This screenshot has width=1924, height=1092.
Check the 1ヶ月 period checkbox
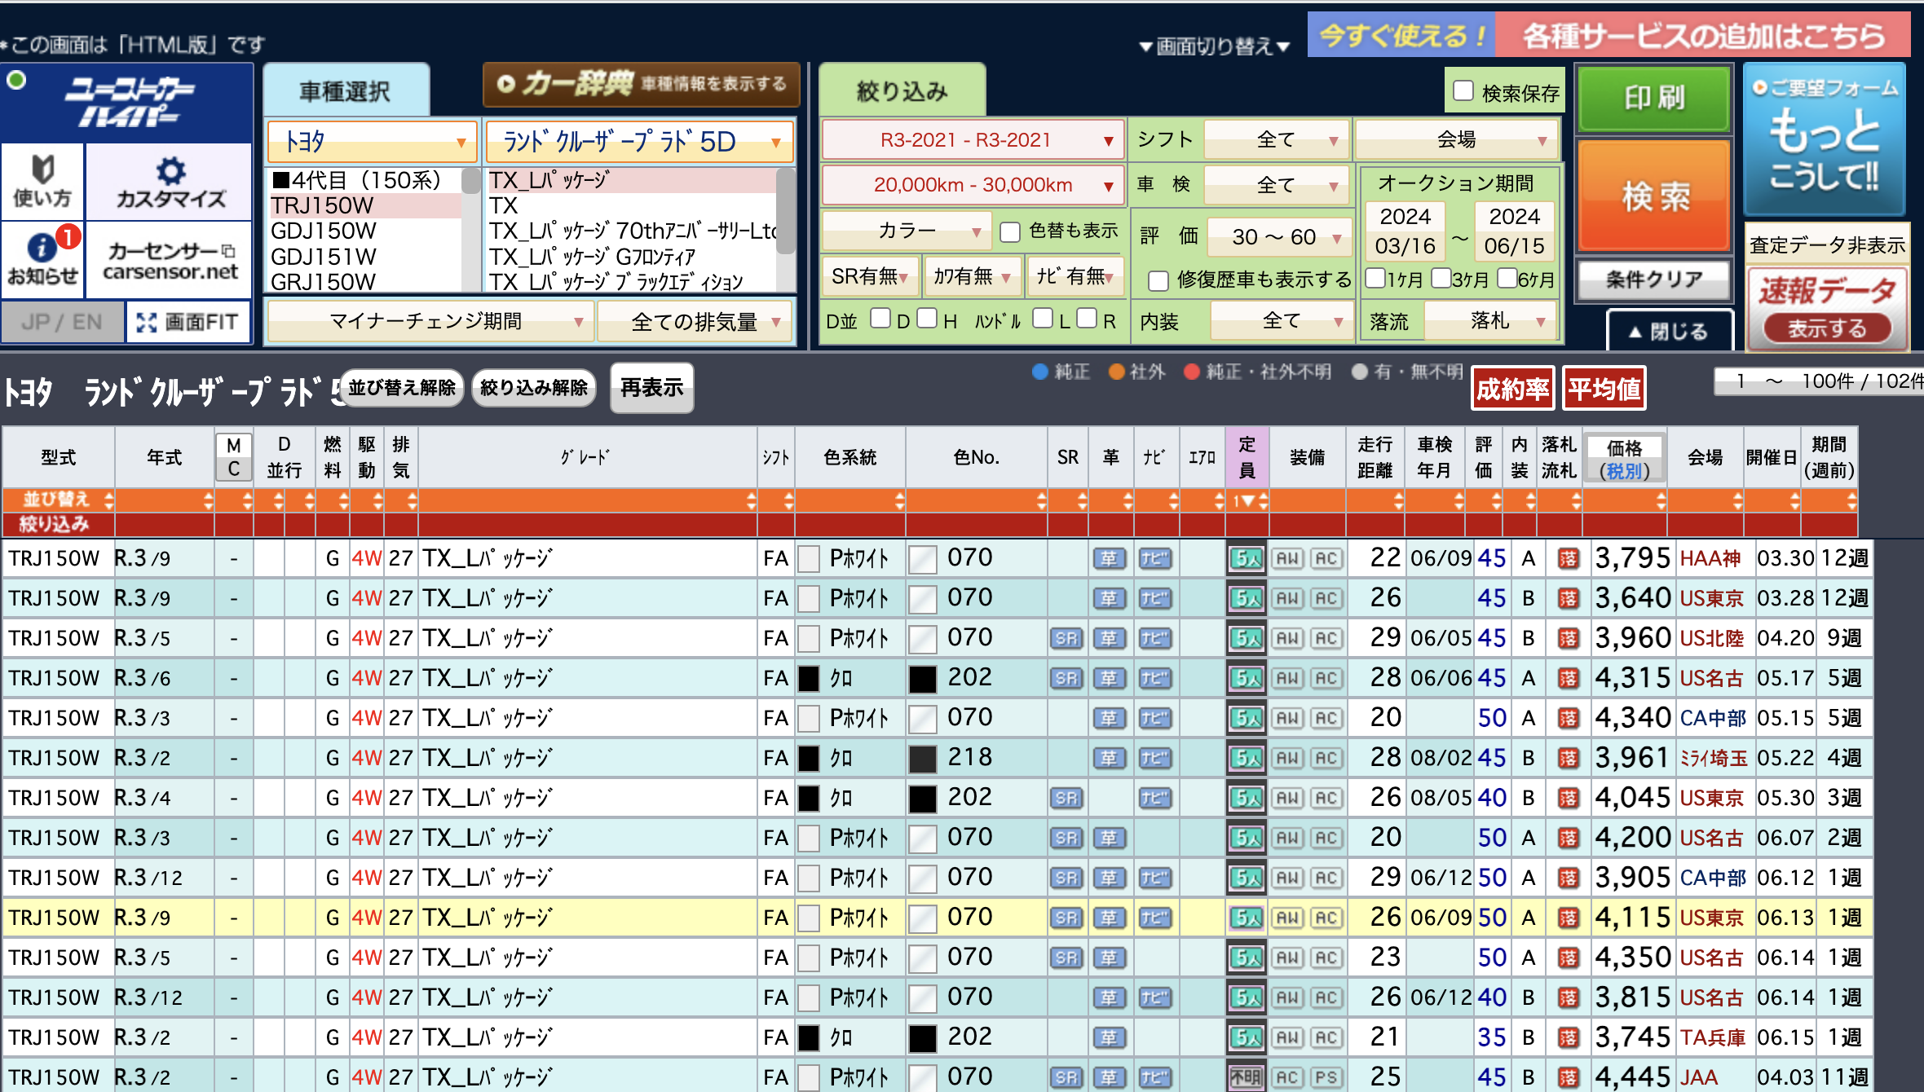1375,278
